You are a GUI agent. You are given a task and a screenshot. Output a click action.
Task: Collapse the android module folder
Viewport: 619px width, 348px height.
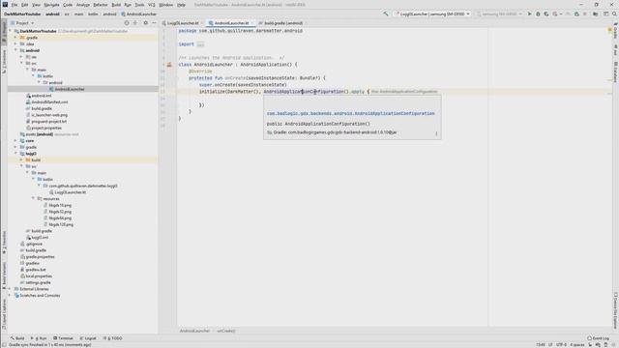pos(16,50)
